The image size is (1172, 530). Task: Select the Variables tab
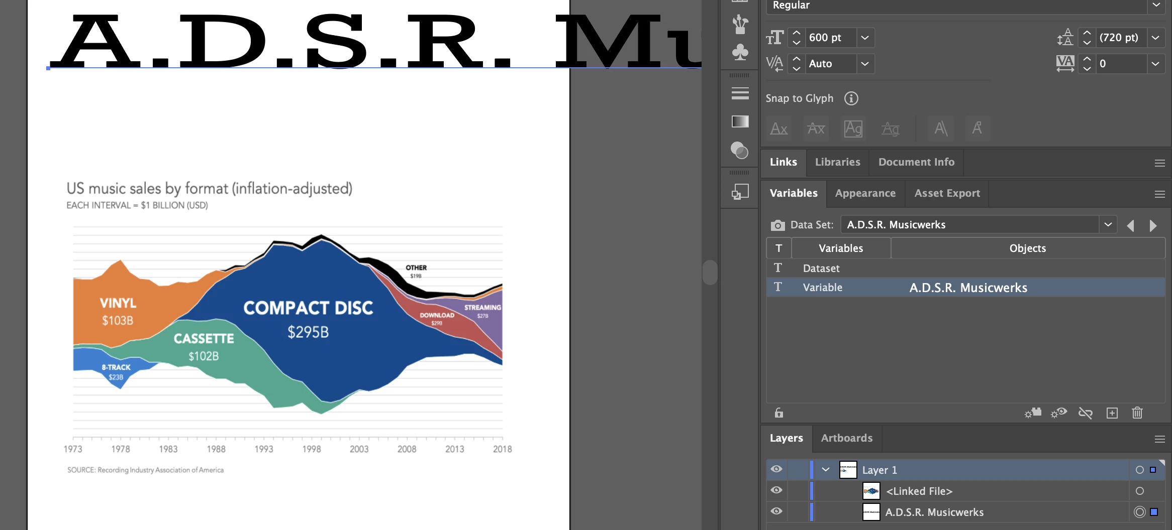[794, 193]
